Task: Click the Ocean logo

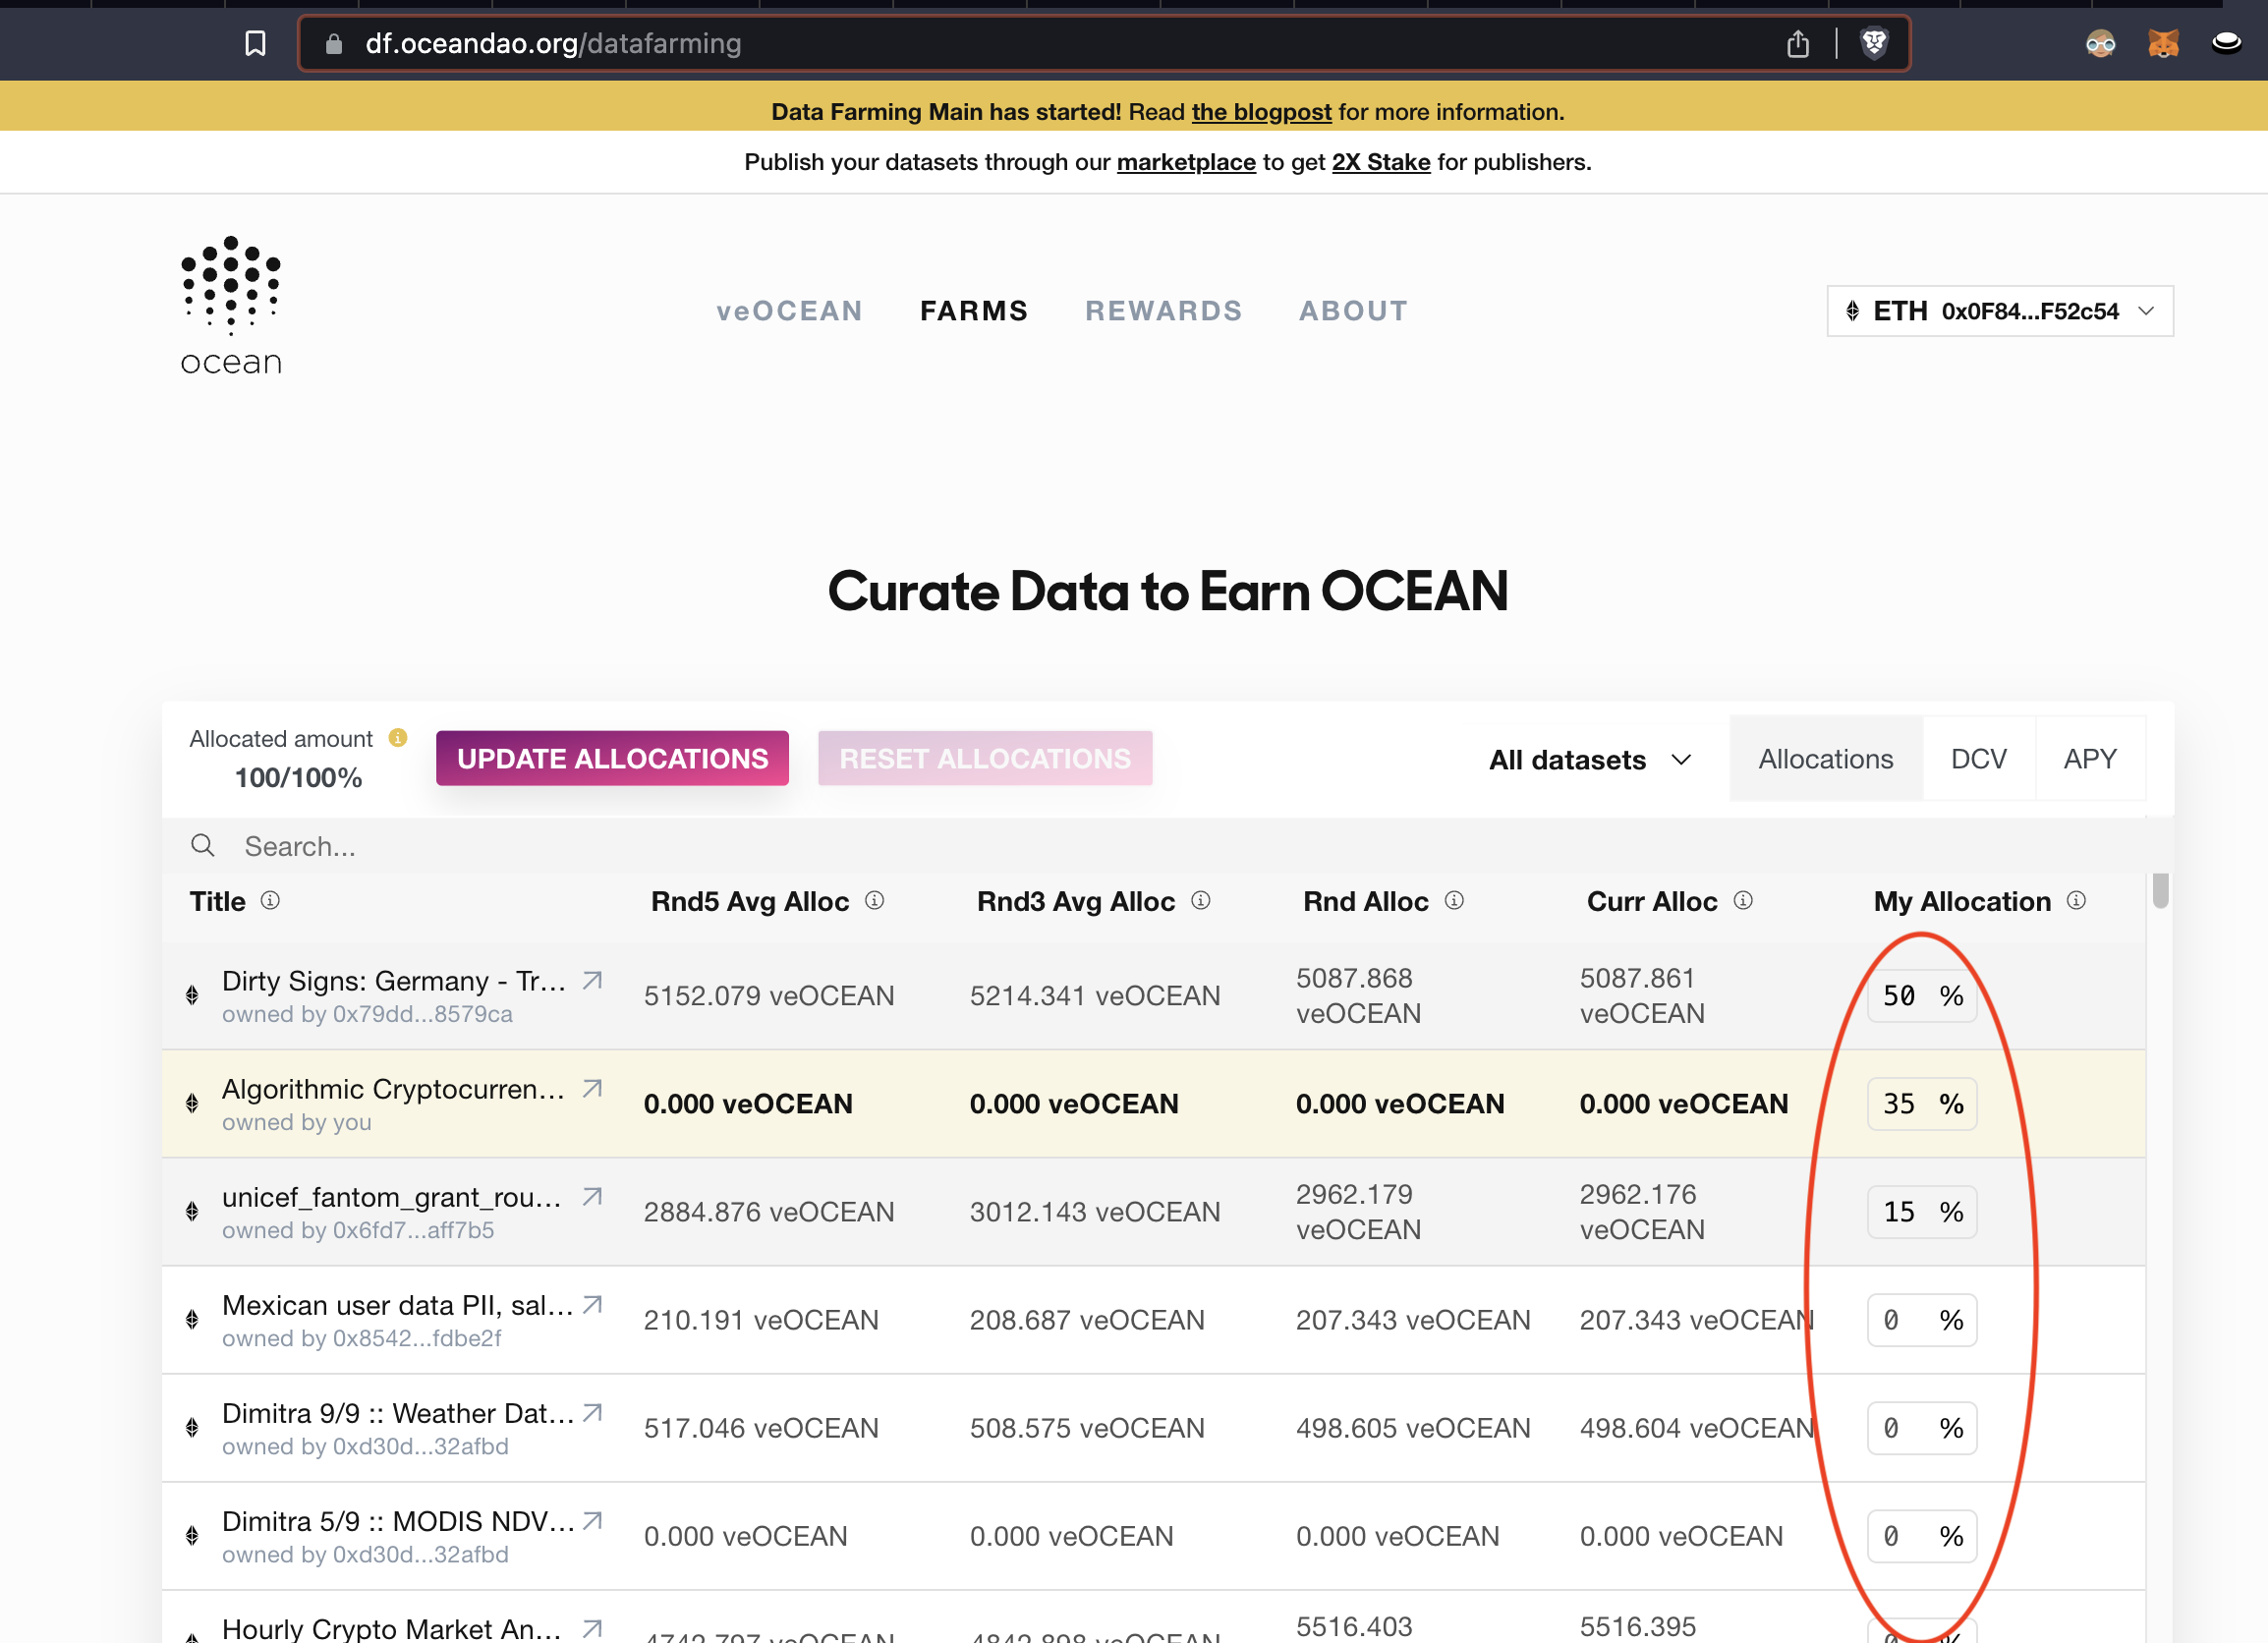Action: tap(231, 306)
